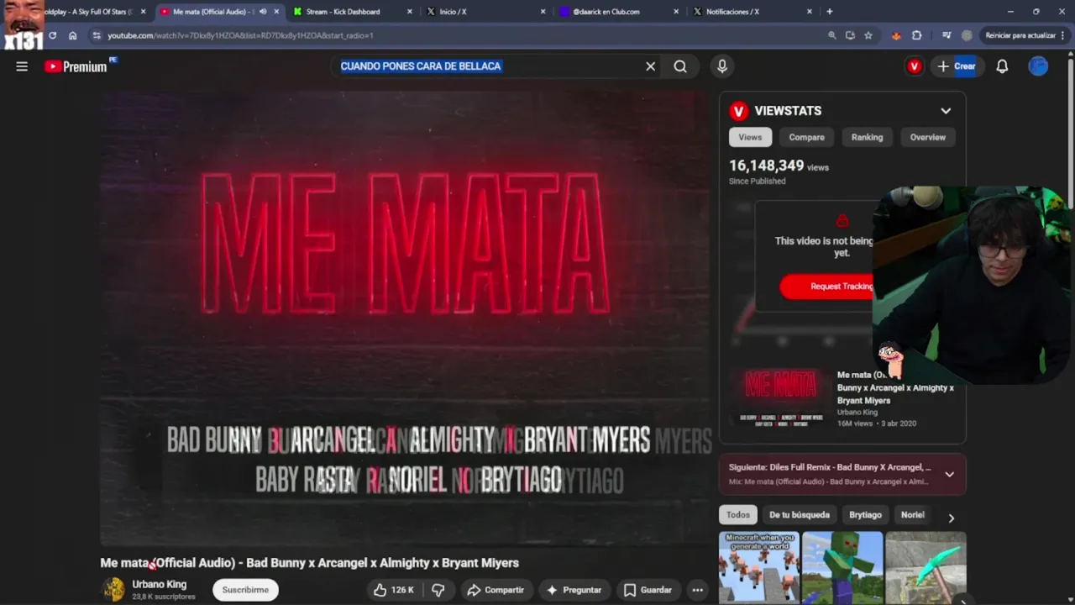Select the De tu búsqueda chip
Image resolution: width=1075 pixels, height=605 pixels.
coord(800,515)
